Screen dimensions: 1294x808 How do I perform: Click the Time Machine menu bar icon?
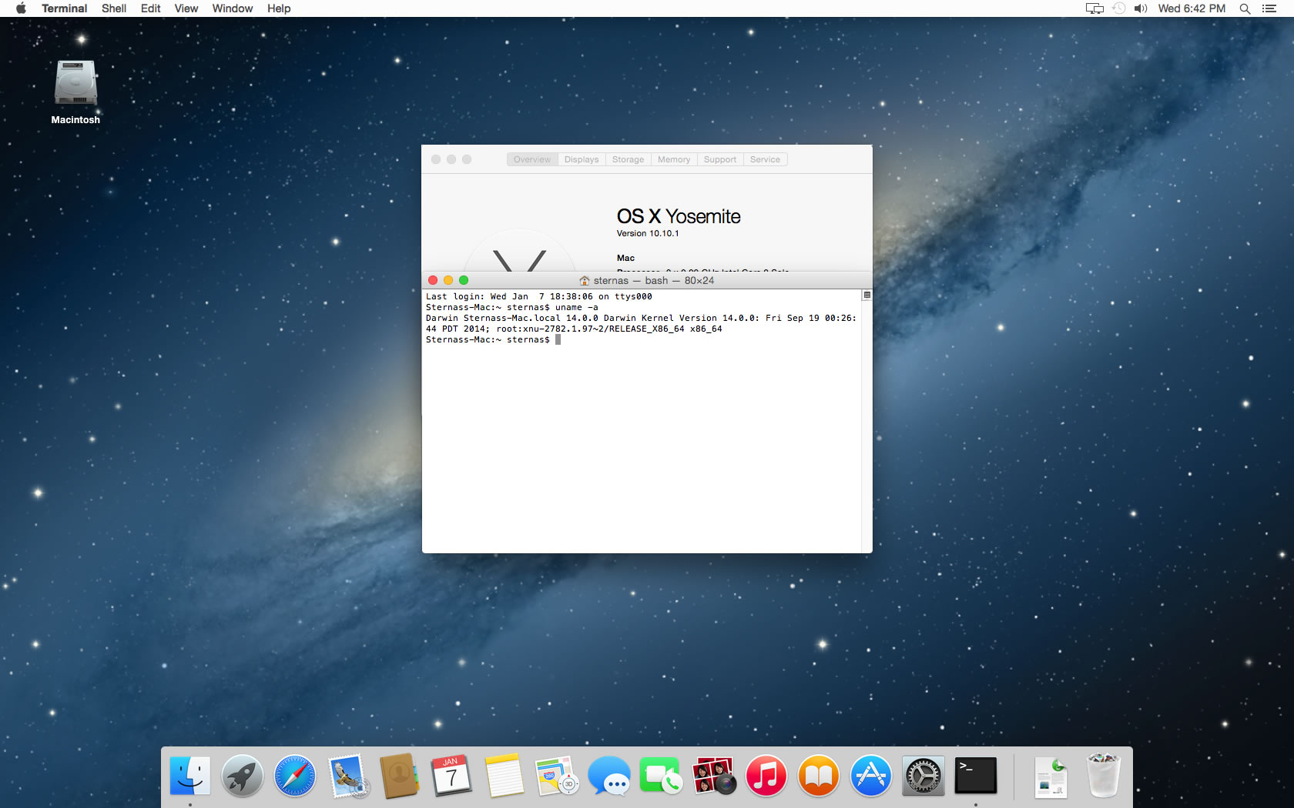pos(1118,8)
